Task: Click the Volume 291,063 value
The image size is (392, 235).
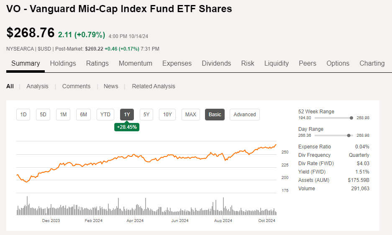Action: pos(360,189)
